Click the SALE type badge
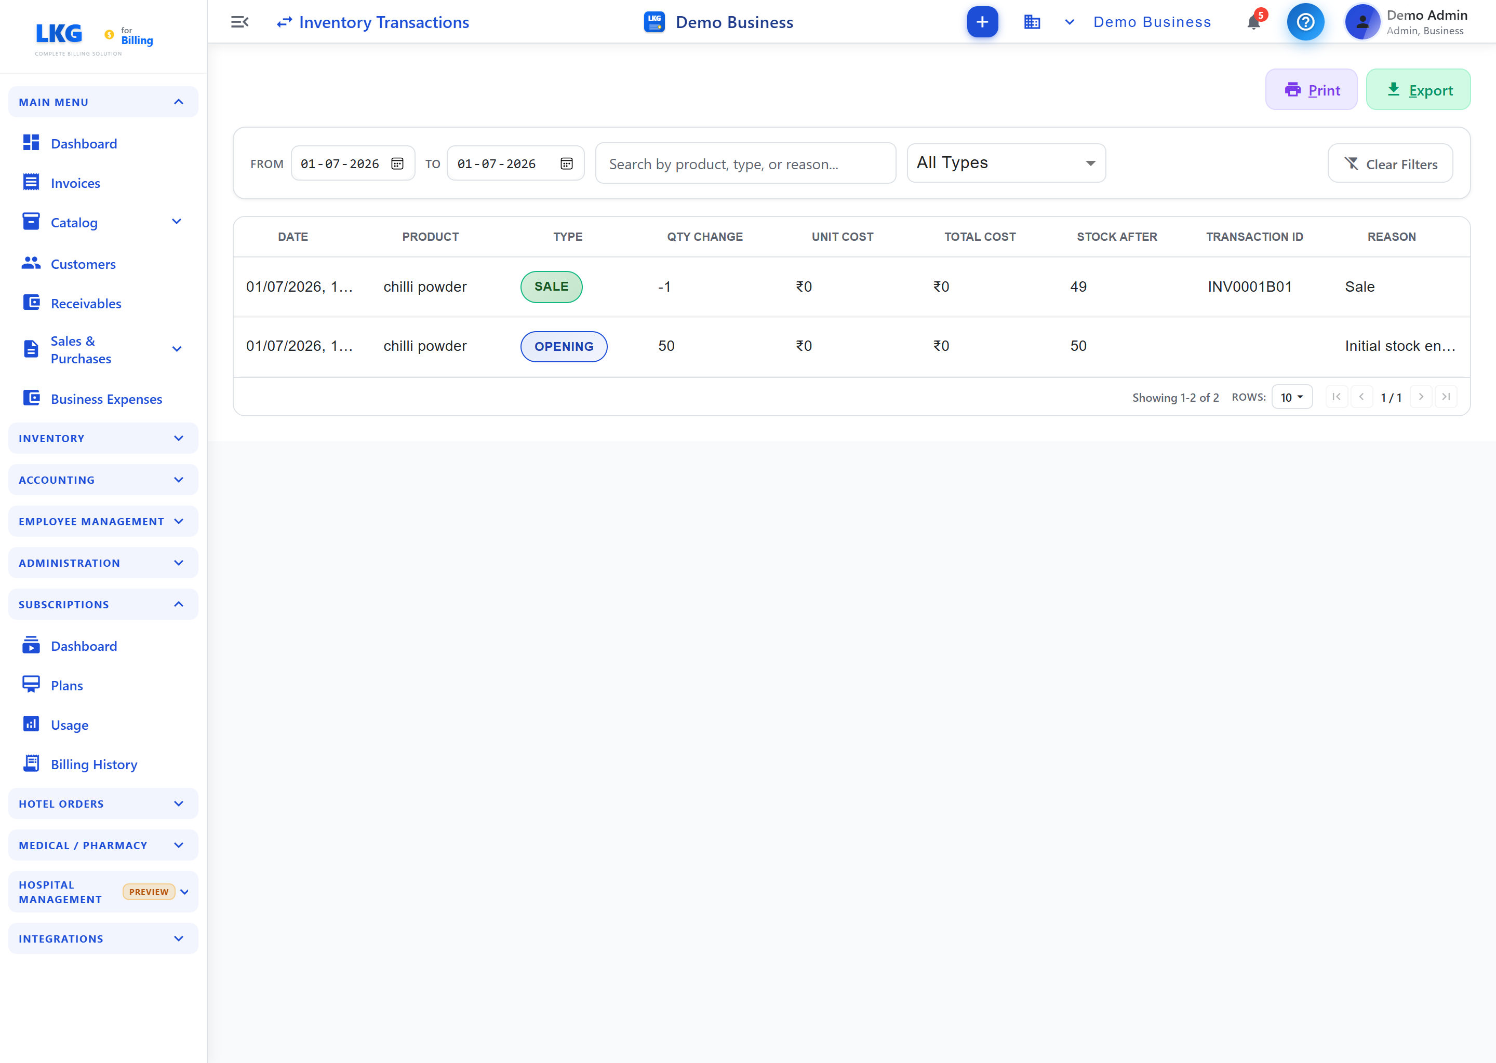 tap(551, 287)
